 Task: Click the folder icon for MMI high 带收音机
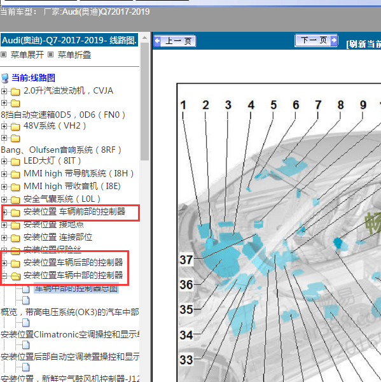(15, 187)
